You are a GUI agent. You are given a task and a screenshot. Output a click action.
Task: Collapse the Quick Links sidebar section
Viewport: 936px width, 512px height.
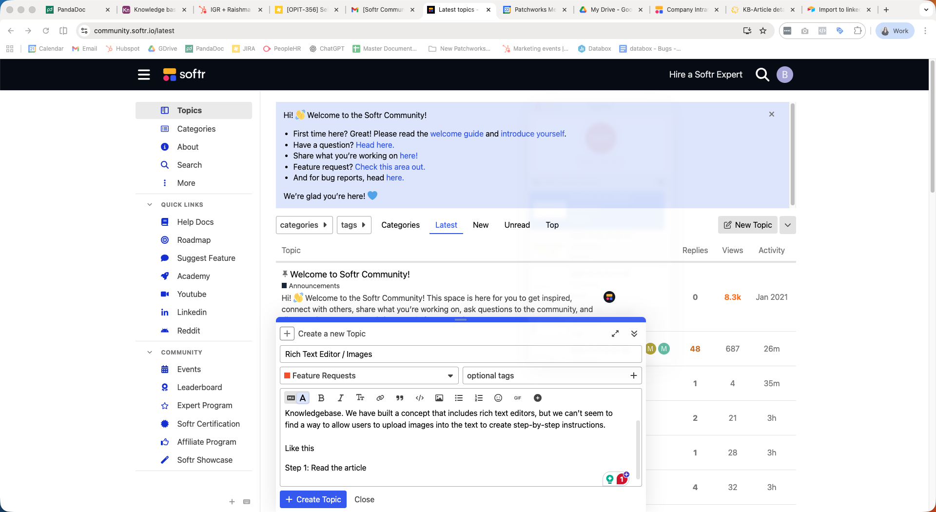pyautogui.click(x=150, y=204)
